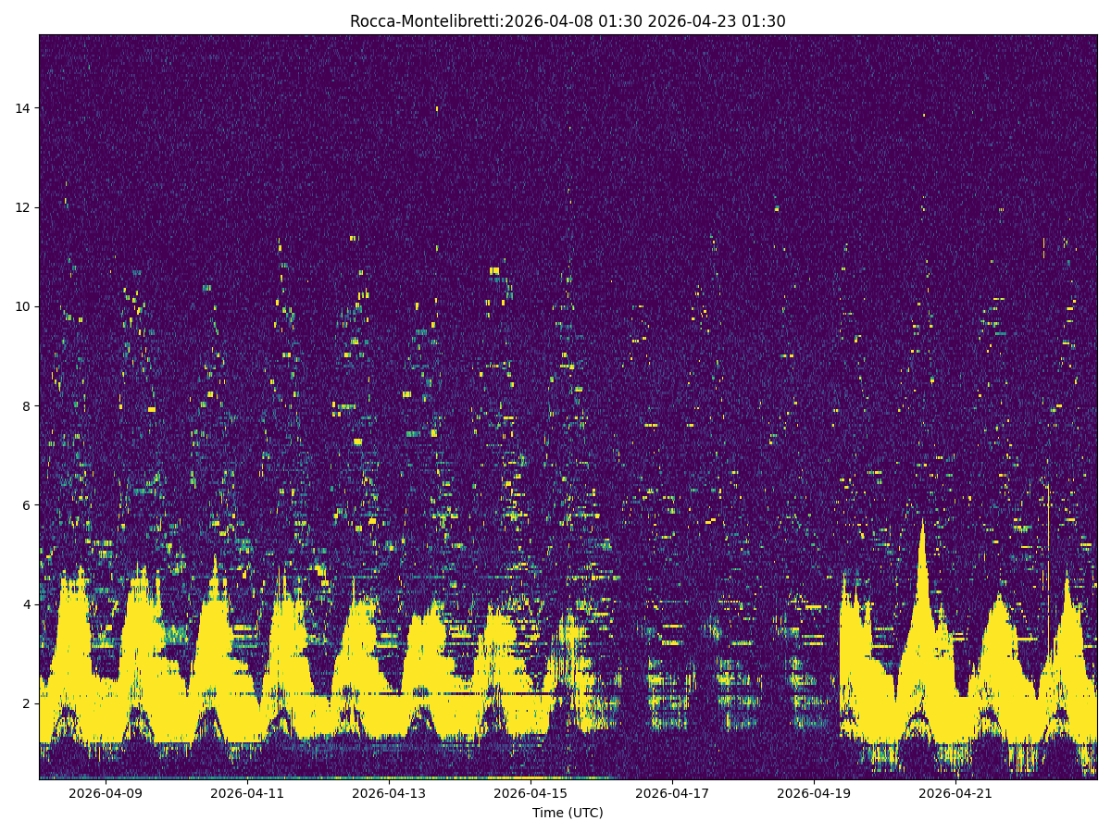
Task: Click the Time (UTC) axis label
Action: point(568,813)
